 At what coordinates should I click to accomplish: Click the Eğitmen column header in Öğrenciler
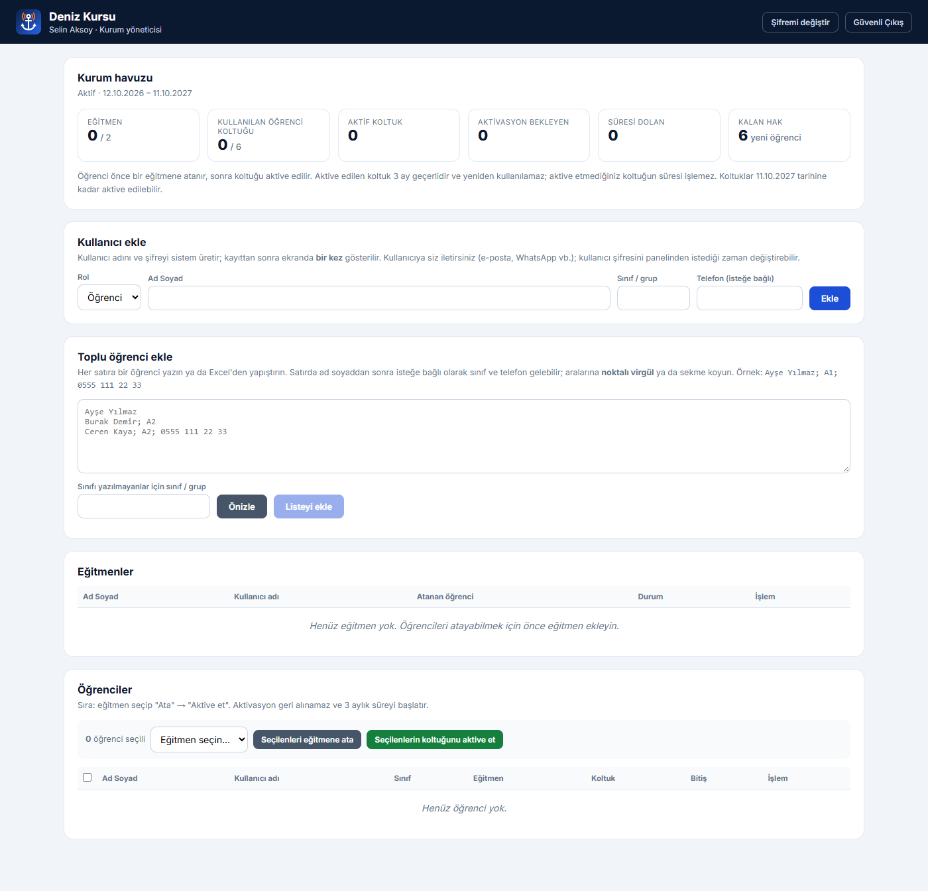(x=489, y=778)
